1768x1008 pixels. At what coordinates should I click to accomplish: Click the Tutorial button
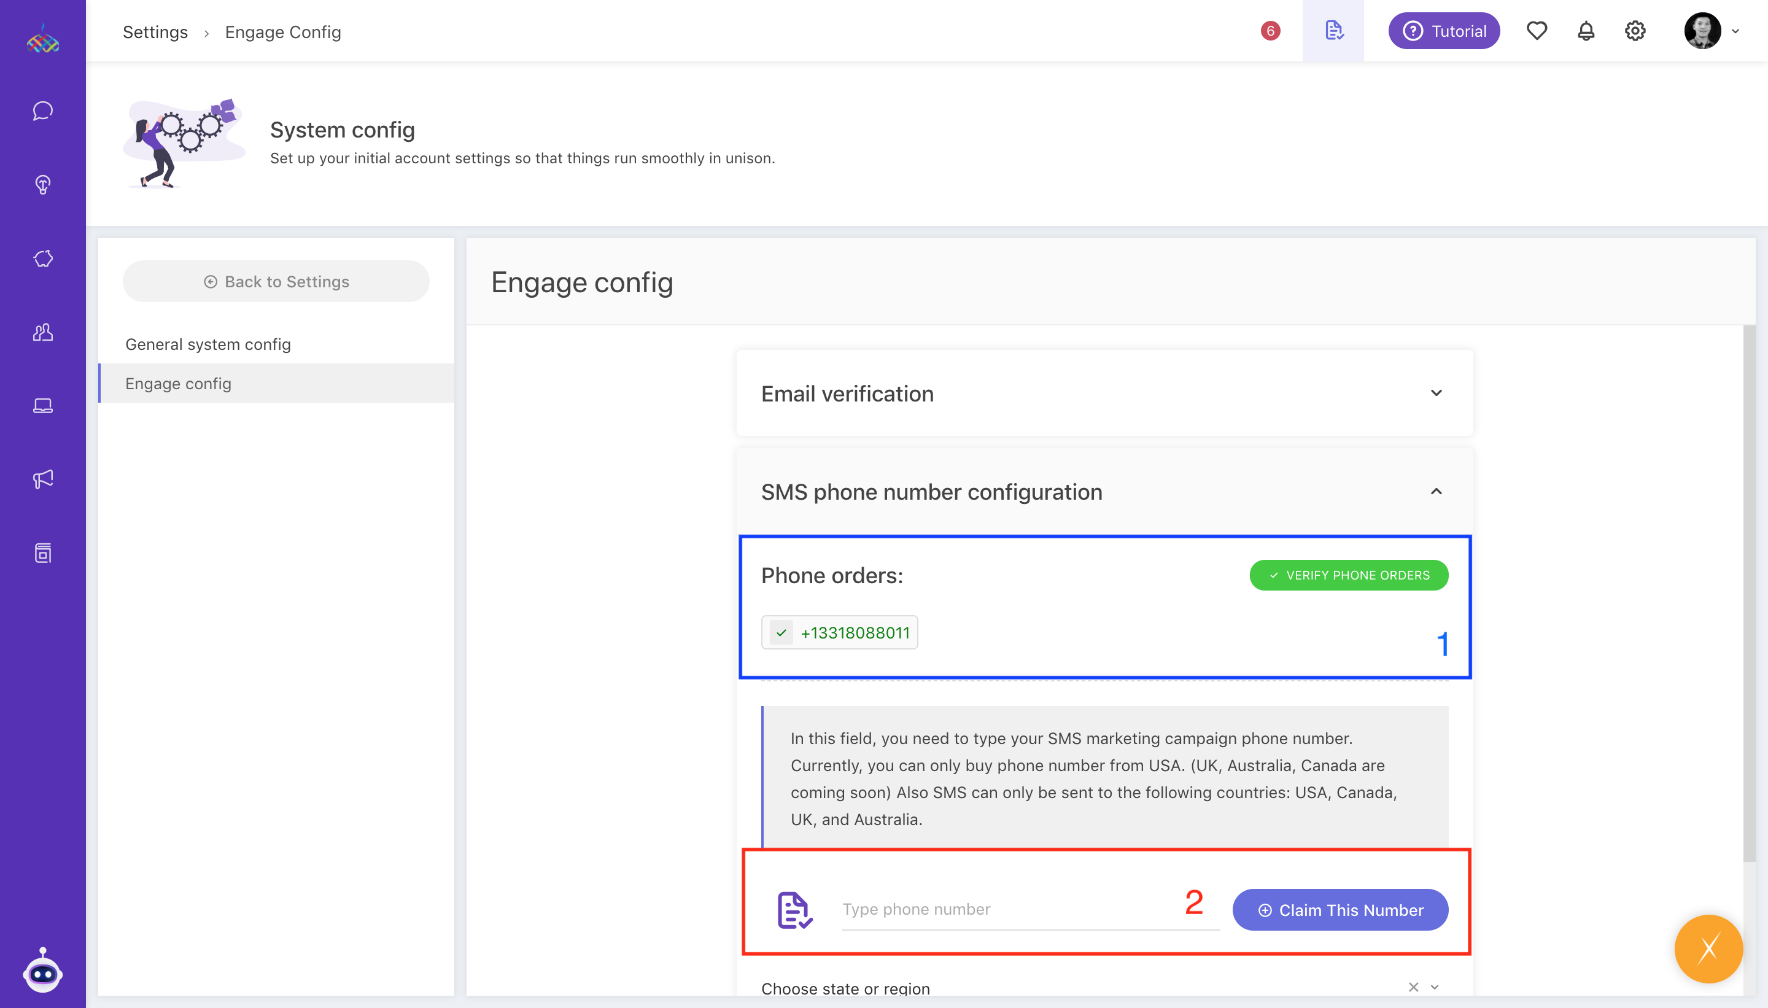point(1444,31)
